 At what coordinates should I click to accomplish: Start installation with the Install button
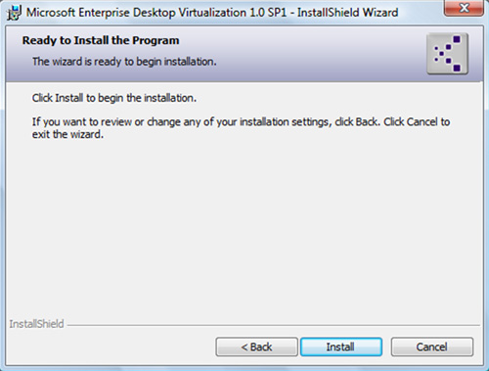click(x=341, y=347)
